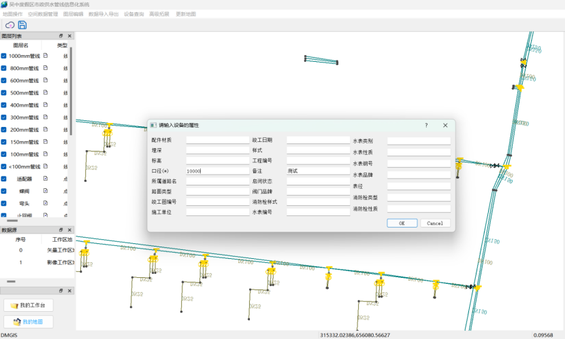Uncheck the 800mm管线 layer checkbox
Viewport: 565px width, 339px height.
4,69
